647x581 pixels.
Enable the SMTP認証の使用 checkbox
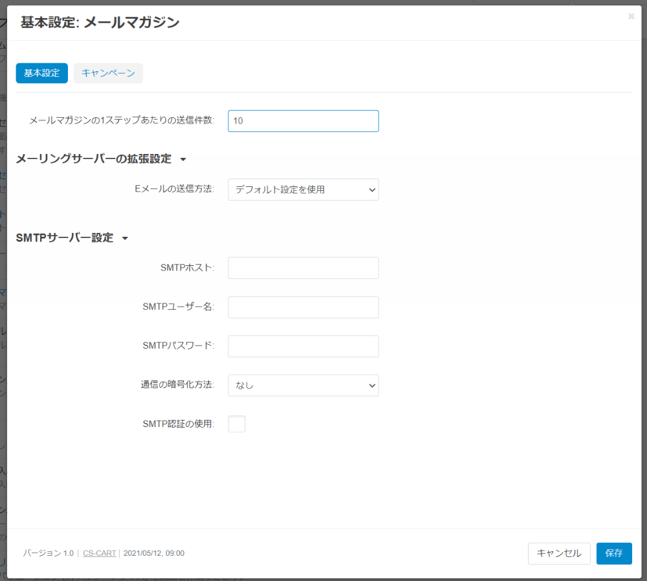tap(237, 424)
